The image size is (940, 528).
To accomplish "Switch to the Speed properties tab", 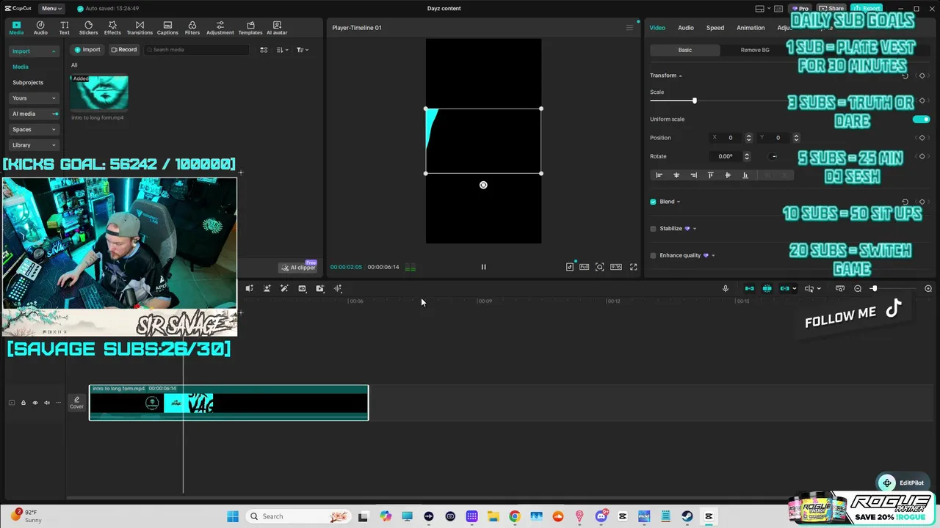I will pyautogui.click(x=715, y=28).
